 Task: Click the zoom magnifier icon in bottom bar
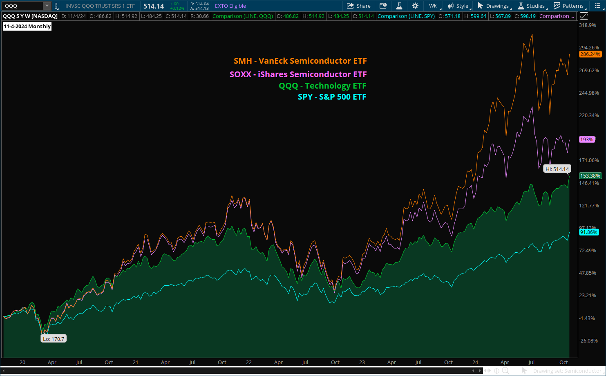(505, 371)
